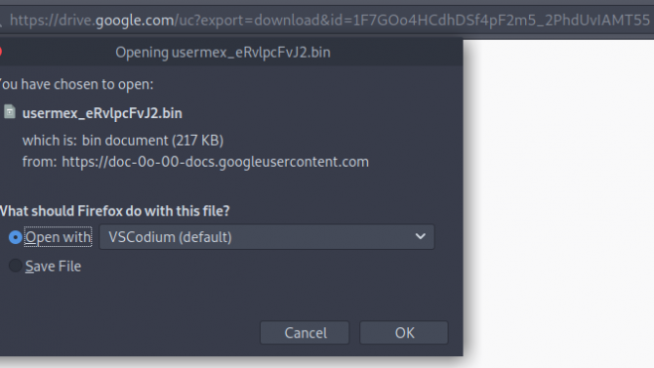
Task: Click the bold file name usermex_eRvlpcFvJ2.bin
Action: click(102, 113)
